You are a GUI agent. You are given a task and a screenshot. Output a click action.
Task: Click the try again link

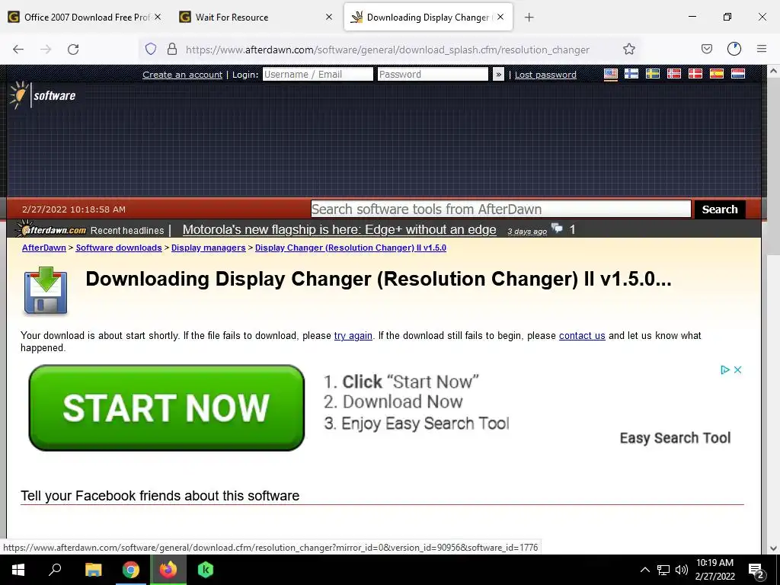353,336
